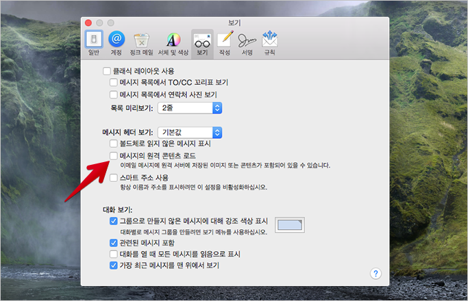Image resolution: width=468 pixels, height=301 pixels.
Task: Check 대화를 열 때 모든 메시지를 읽음으로 표시
Action: click(114, 254)
